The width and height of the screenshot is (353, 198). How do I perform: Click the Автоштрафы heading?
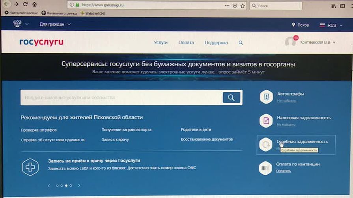tap(290, 94)
